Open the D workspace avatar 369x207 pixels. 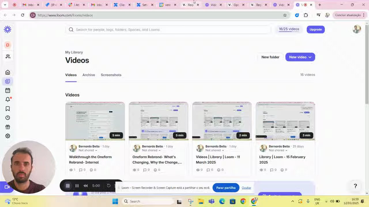7,45
